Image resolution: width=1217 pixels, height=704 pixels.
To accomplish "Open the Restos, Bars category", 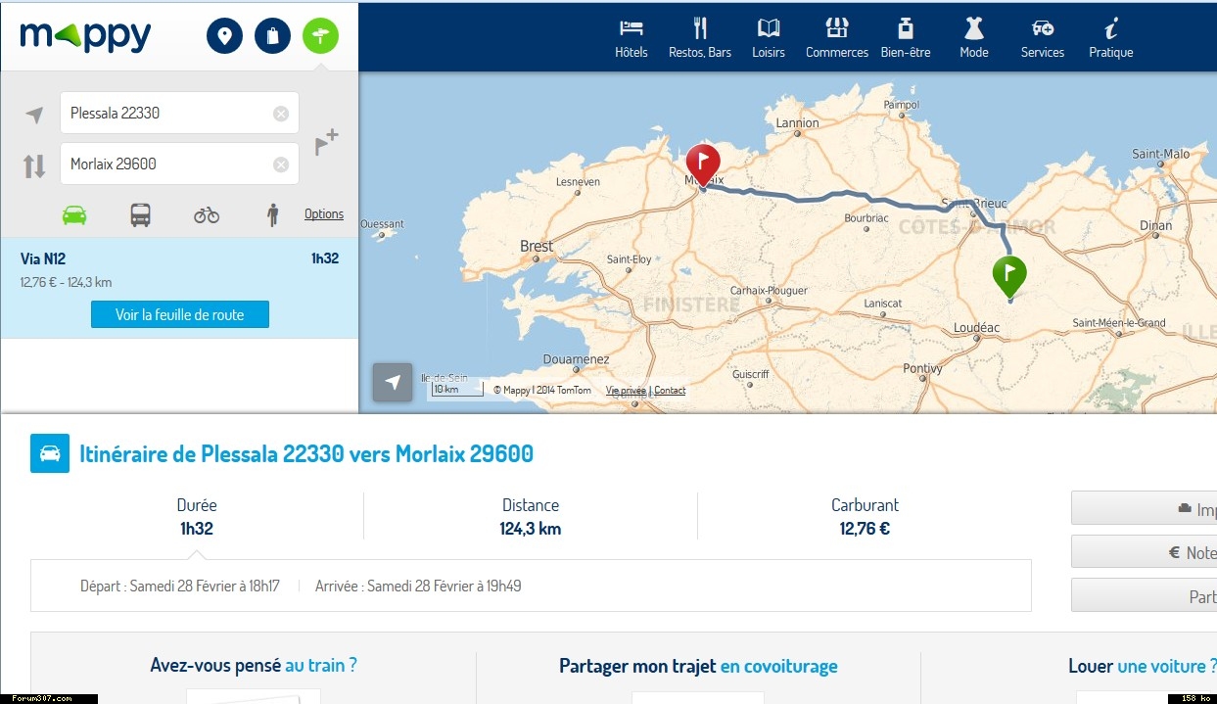I will point(700,38).
